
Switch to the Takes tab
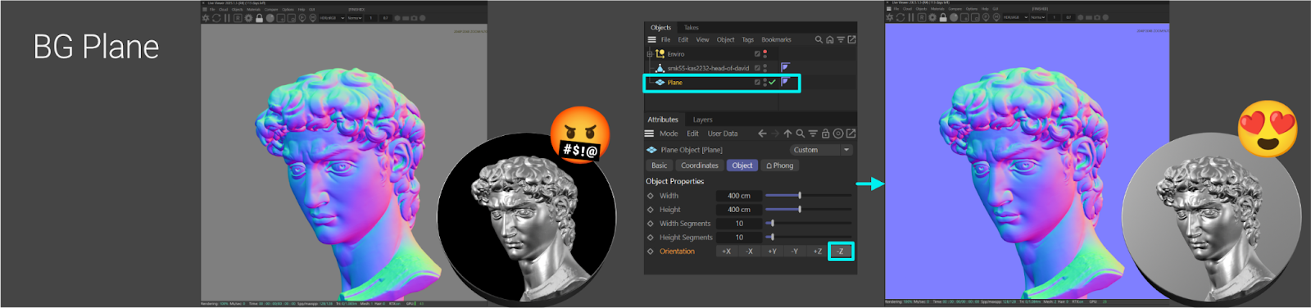(x=692, y=28)
